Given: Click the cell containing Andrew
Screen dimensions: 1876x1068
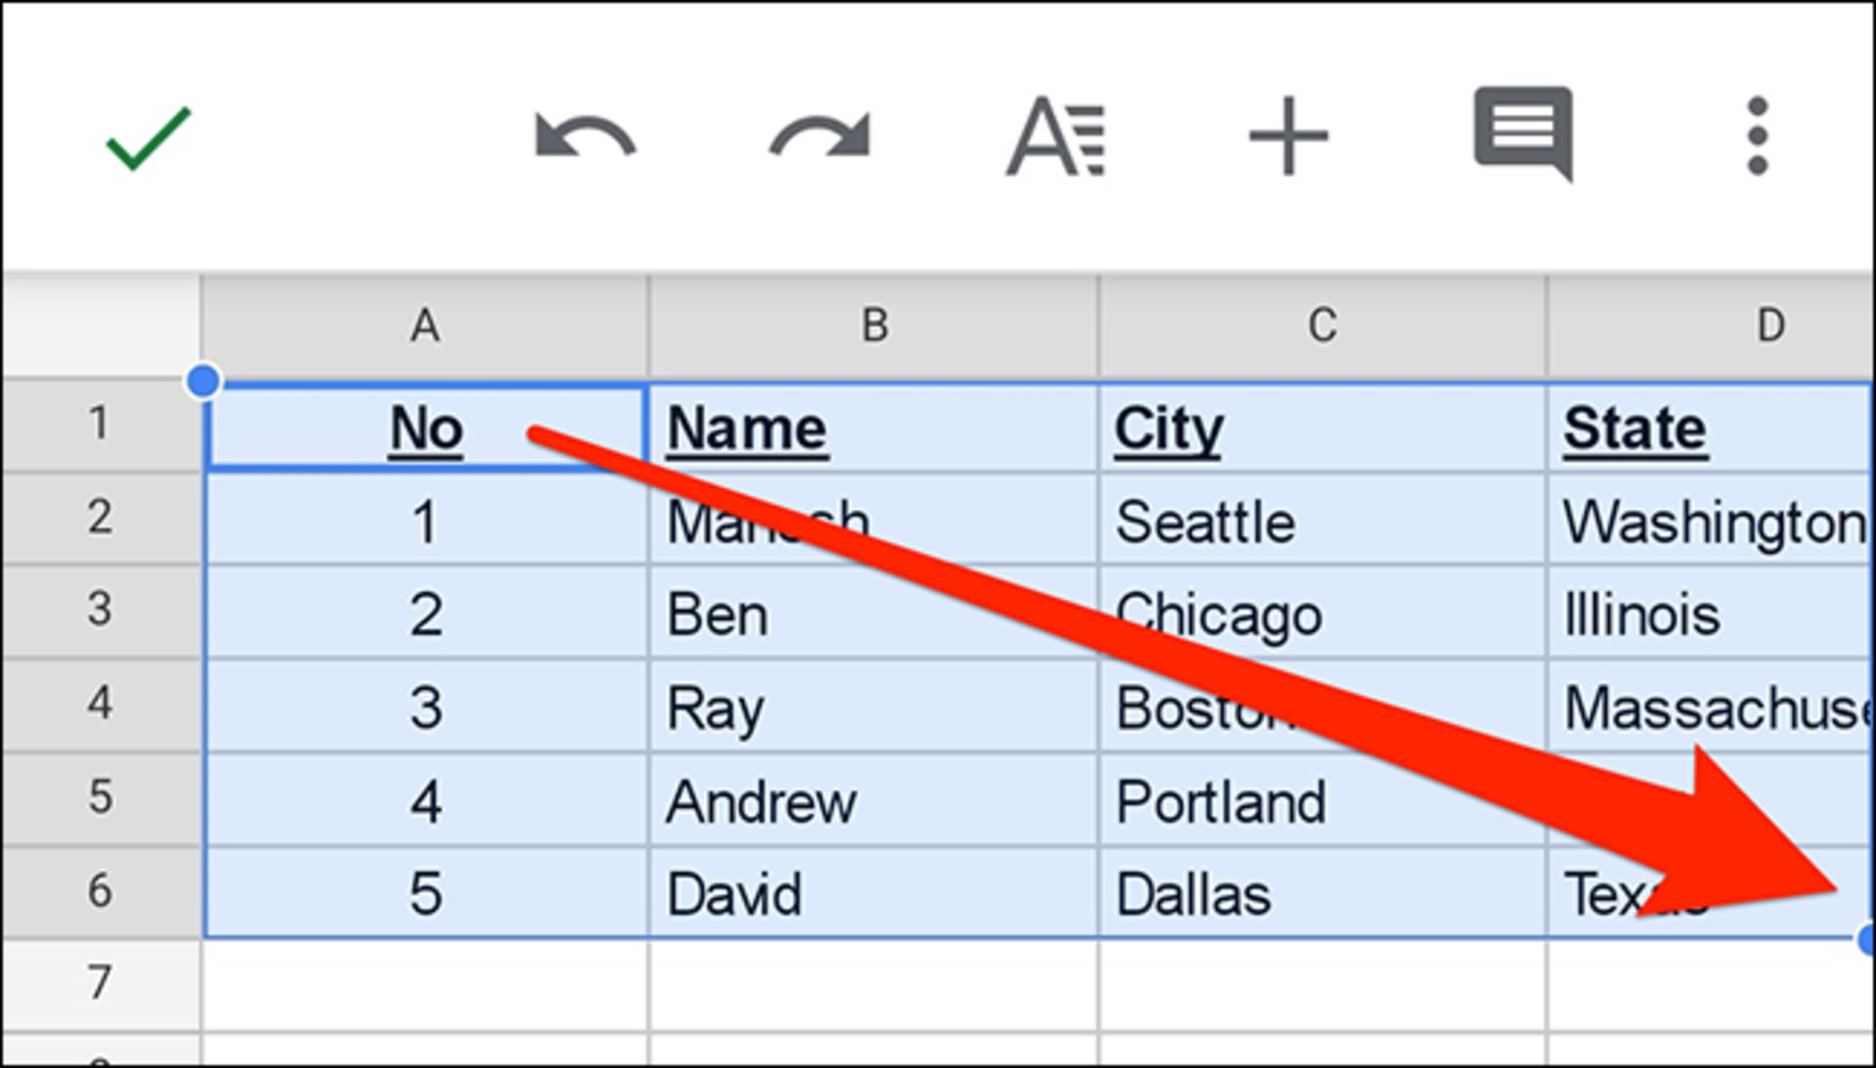Looking at the screenshot, I should 874,800.
